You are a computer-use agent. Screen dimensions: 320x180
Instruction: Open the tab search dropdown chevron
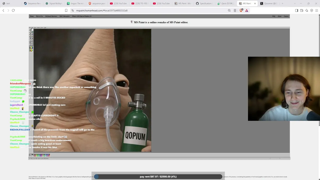294,3
